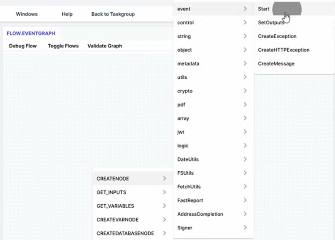Expand the FetchUtils category

[214, 187]
